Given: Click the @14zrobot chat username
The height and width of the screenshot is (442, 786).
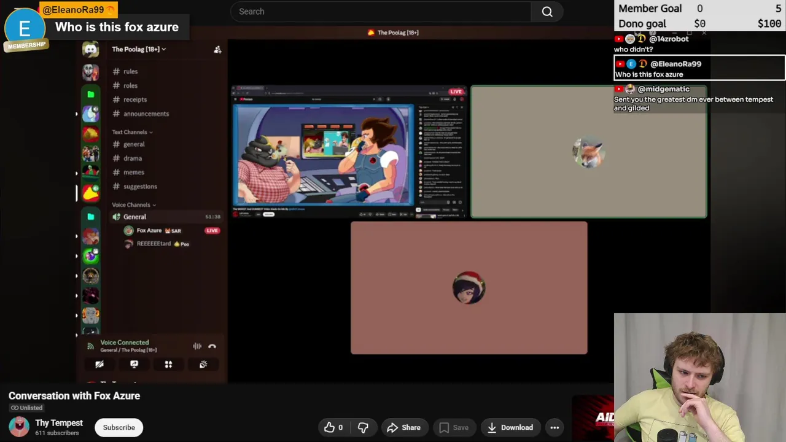Looking at the screenshot, I should point(669,39).
